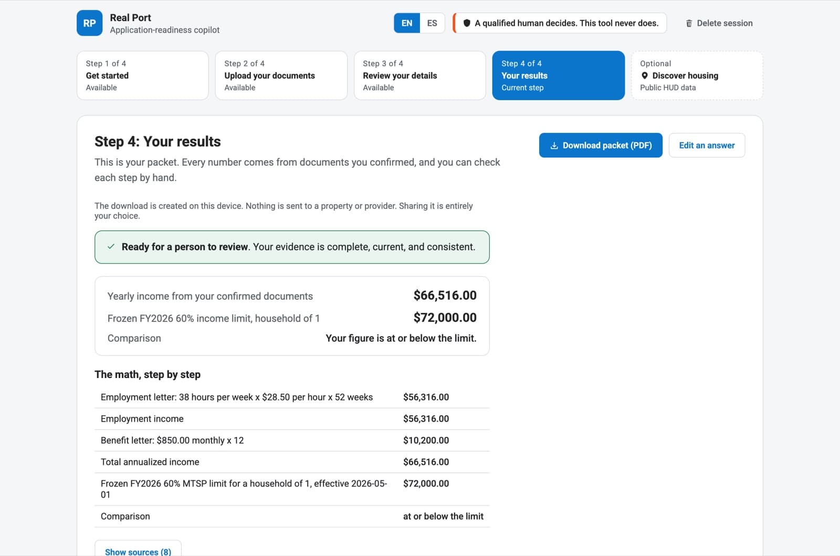
Task: Switch language to ES
Action: (x=432, y=23)
